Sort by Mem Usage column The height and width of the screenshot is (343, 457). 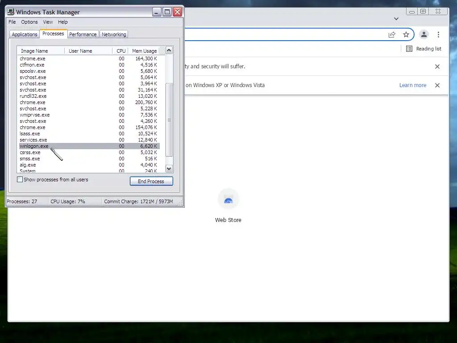pos(144,51)
